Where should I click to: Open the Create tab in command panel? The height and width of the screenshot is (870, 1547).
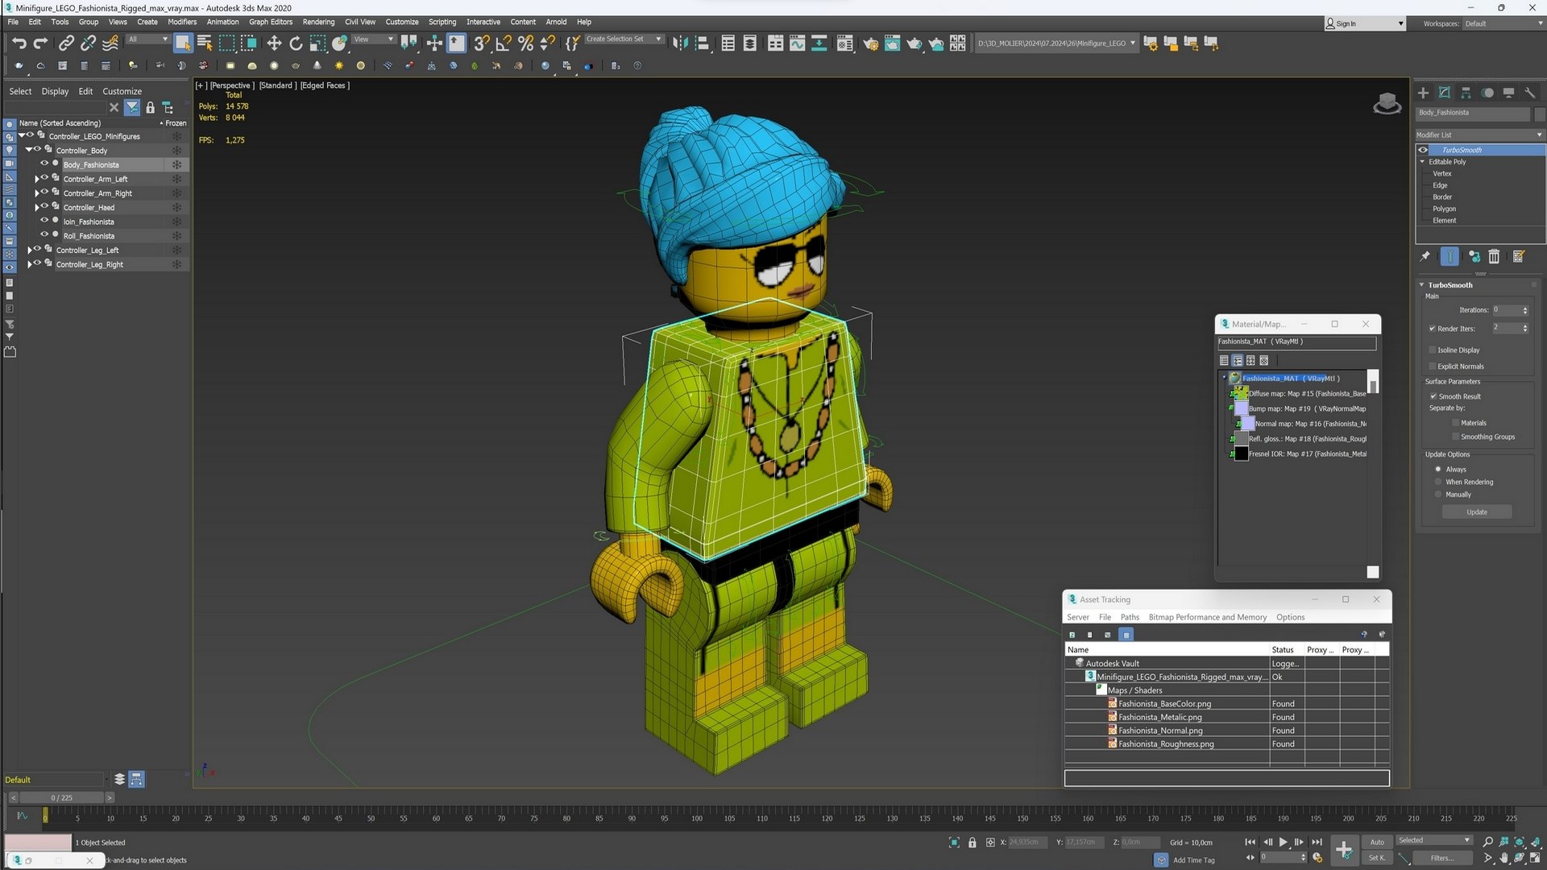[x=1423, y=93]
